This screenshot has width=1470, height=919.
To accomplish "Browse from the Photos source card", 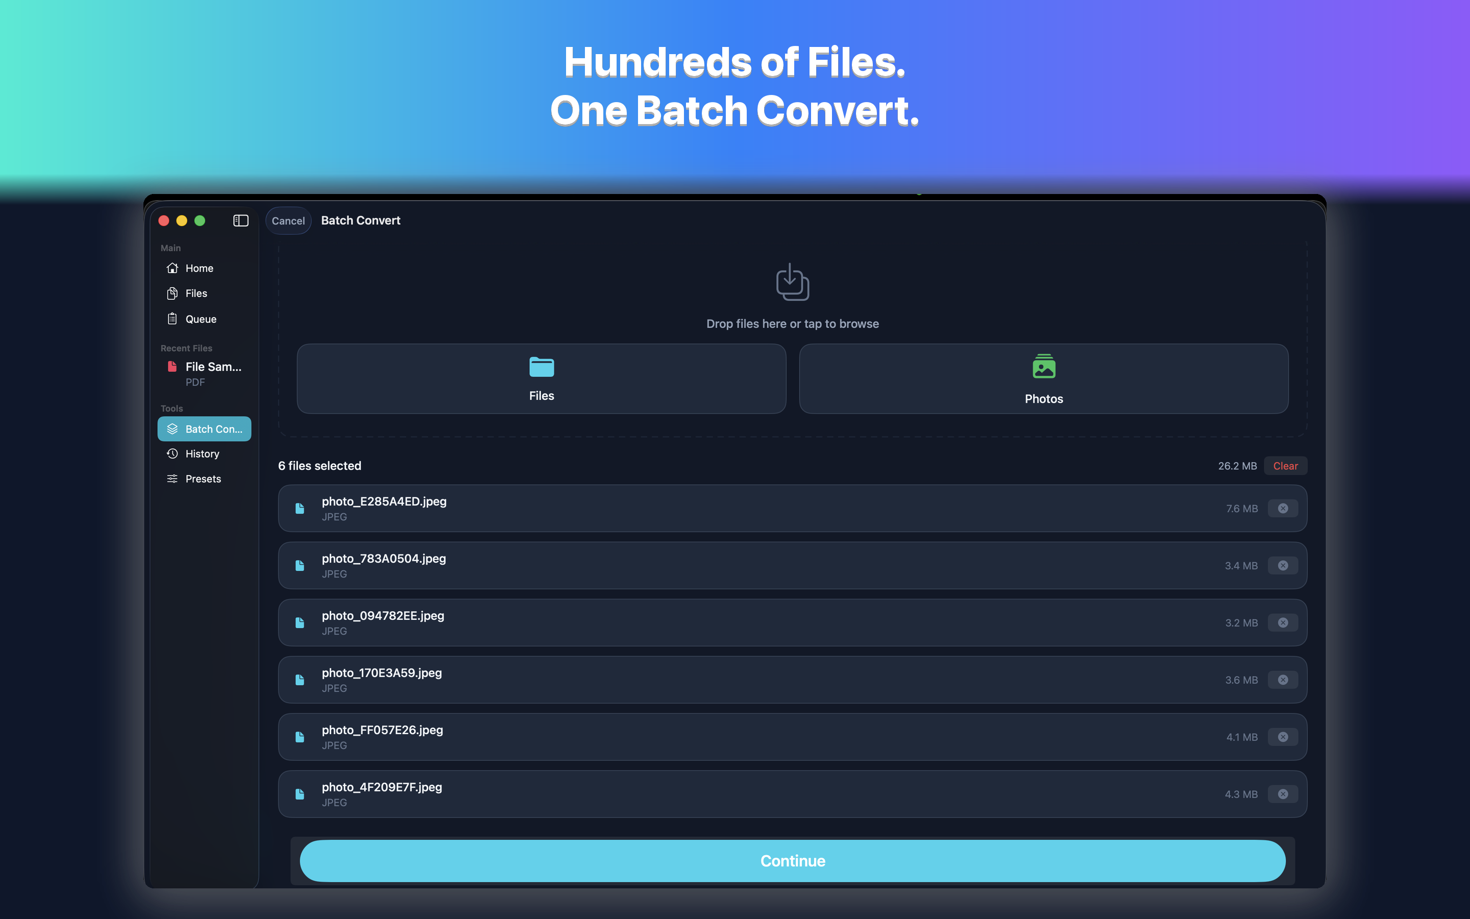I will click(x=1044, y=379).
